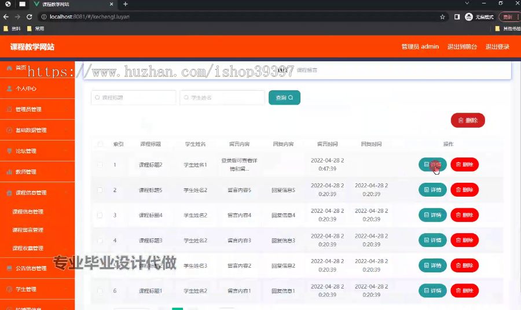Expand the 基础数据管理 sidebar menu arrow

tap(65, 130)
